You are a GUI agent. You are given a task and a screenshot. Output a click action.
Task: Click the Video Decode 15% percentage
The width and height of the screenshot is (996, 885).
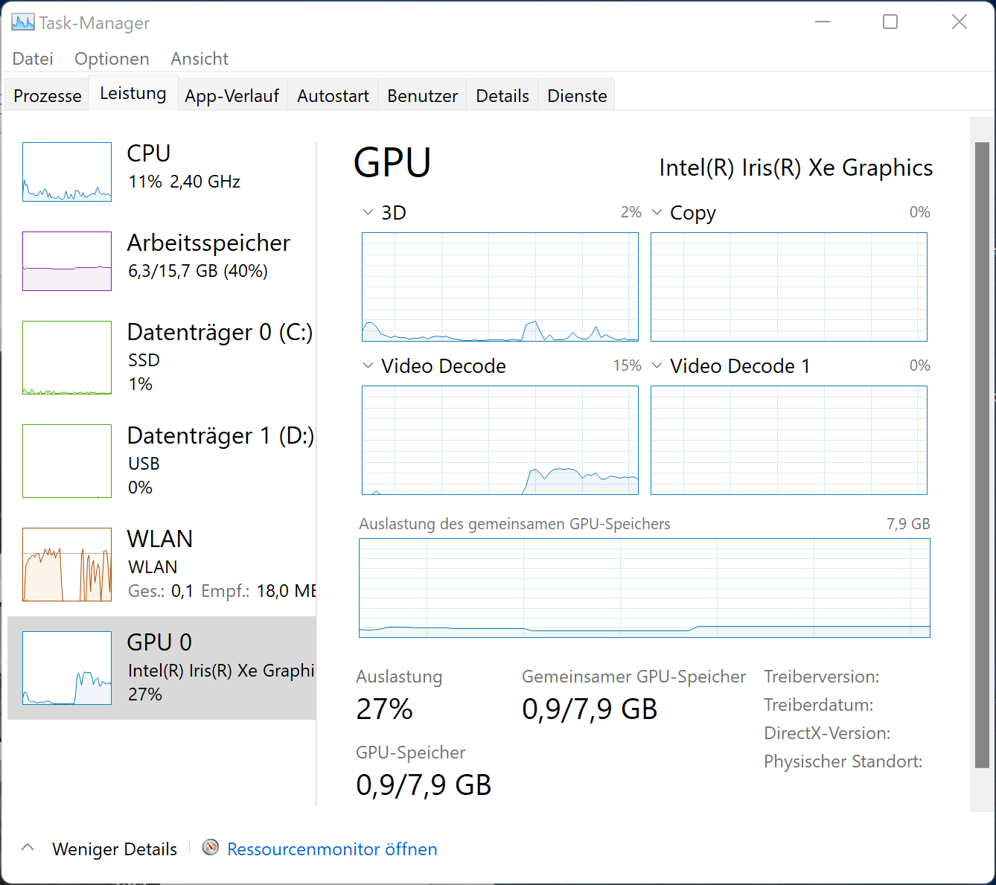[627, 365]
